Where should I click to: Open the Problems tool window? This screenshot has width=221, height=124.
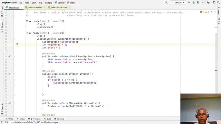click(x=34, y=119)
